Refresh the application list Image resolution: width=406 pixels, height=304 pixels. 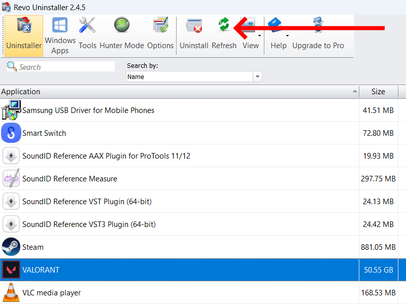click(224, 24)
